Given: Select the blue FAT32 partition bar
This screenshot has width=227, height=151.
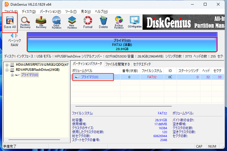Looking at the screenshot, I should coord(122,44).
